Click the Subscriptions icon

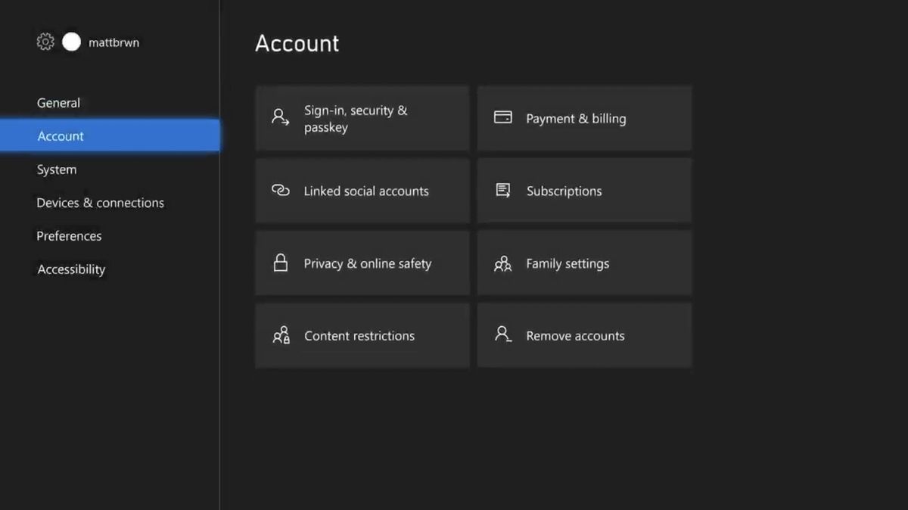[x=502, y=190]
